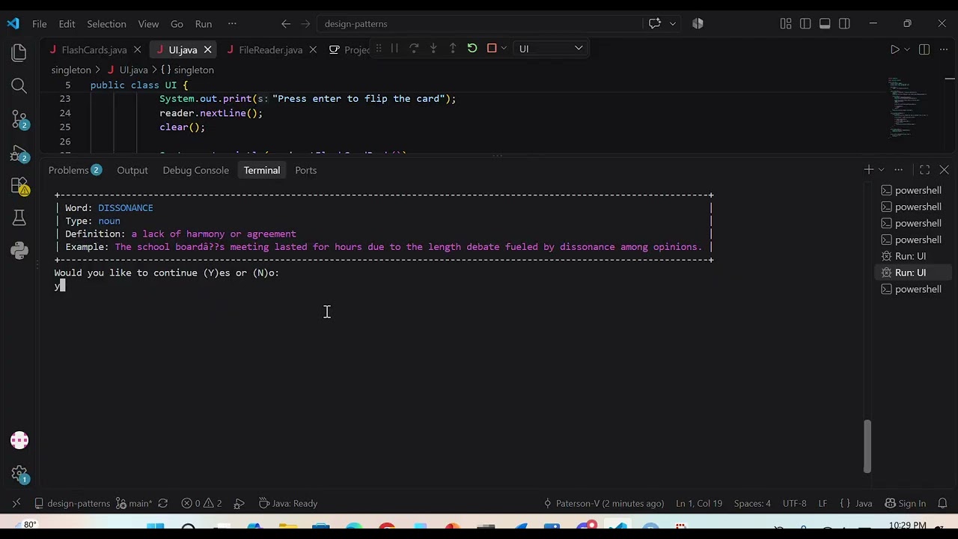Go back in navigation history

coord(285,24)
